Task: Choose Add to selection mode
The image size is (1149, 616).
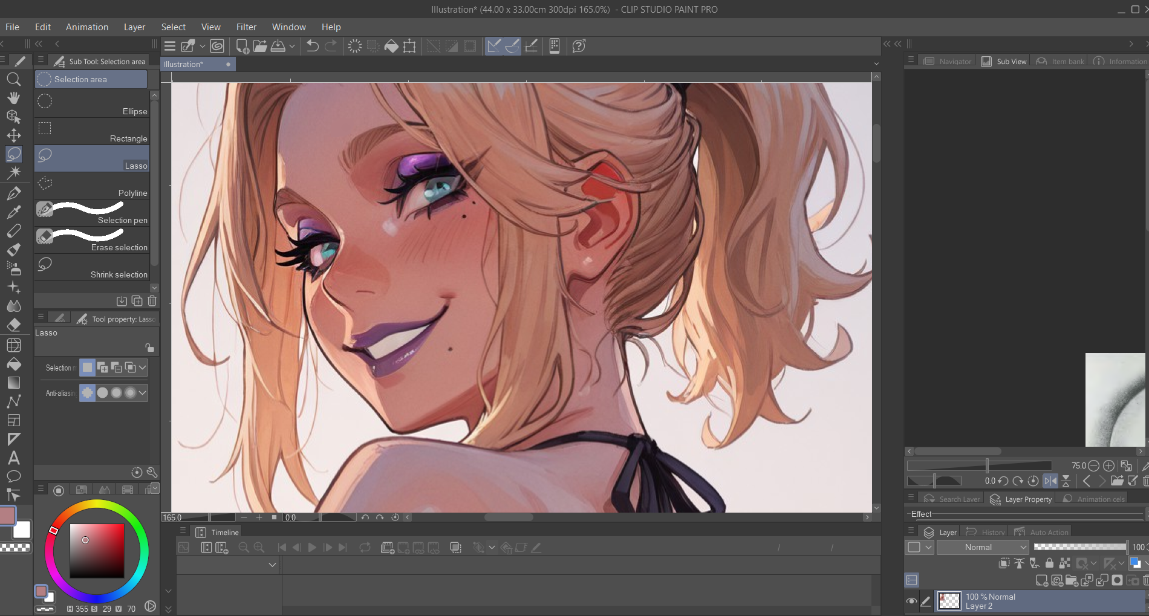Action: [x=102, y=368]
